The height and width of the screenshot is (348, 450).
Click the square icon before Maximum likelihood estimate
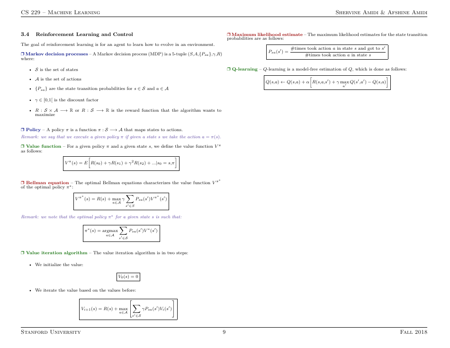coord(228,35)
